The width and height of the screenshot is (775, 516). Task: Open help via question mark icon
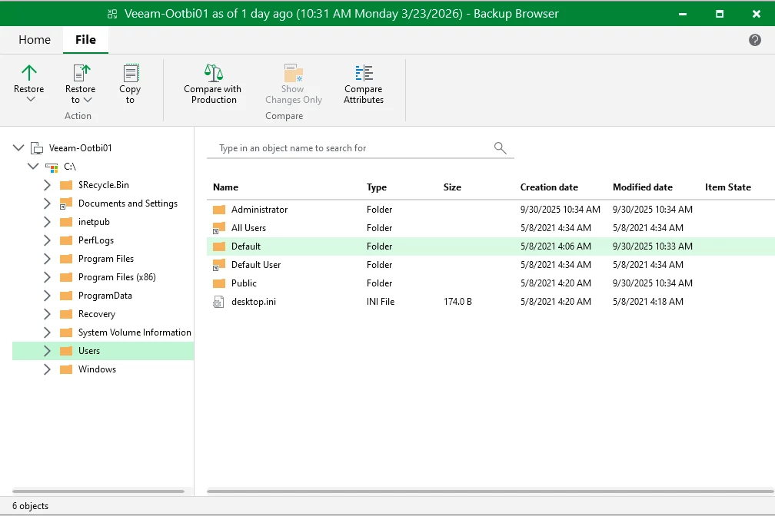tap(755, 40)
